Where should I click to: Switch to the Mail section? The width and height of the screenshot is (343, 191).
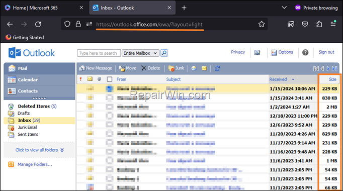[40, 68]
